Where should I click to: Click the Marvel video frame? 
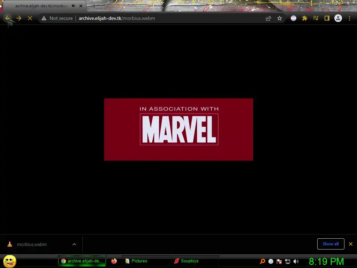pyautogui.click(x=178, y=129)
